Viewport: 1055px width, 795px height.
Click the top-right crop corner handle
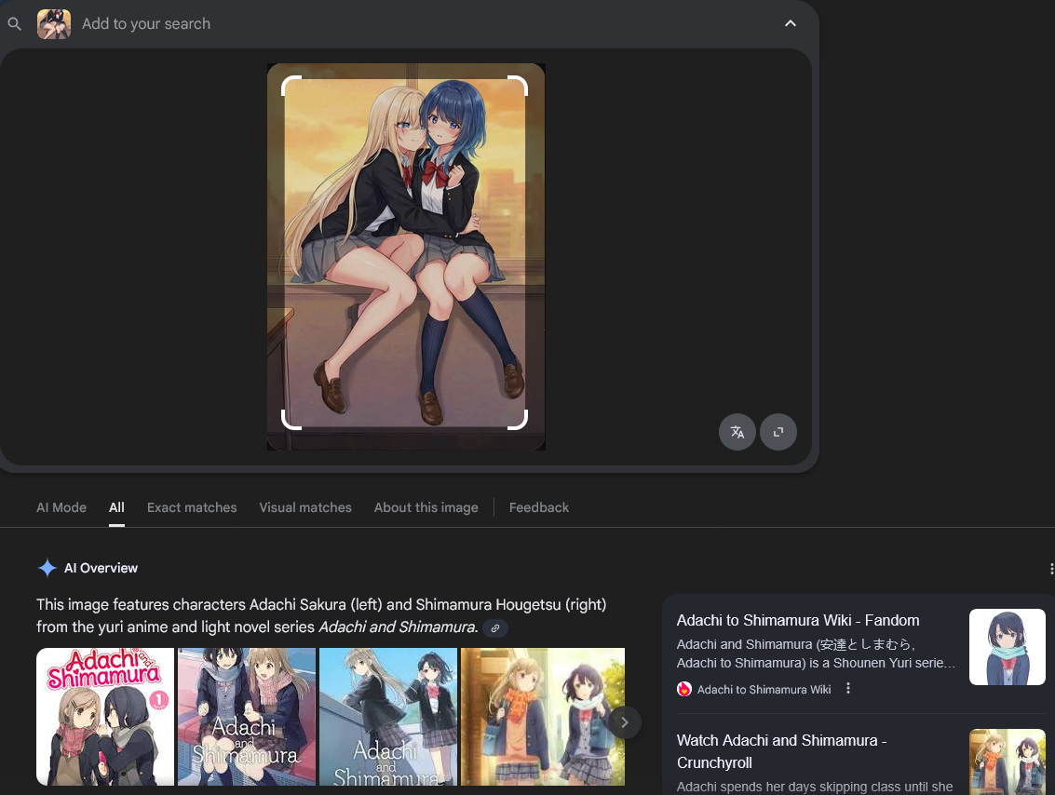[518, 86]
